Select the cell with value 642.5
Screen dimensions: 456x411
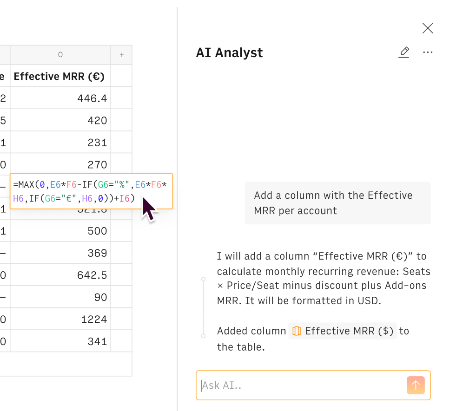pos(60,275)
